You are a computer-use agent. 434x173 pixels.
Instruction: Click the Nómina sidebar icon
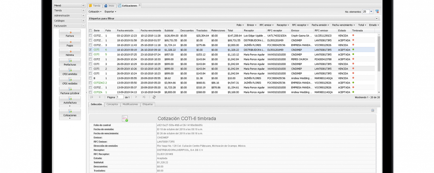pyautogui.click(x=70, y=53)
